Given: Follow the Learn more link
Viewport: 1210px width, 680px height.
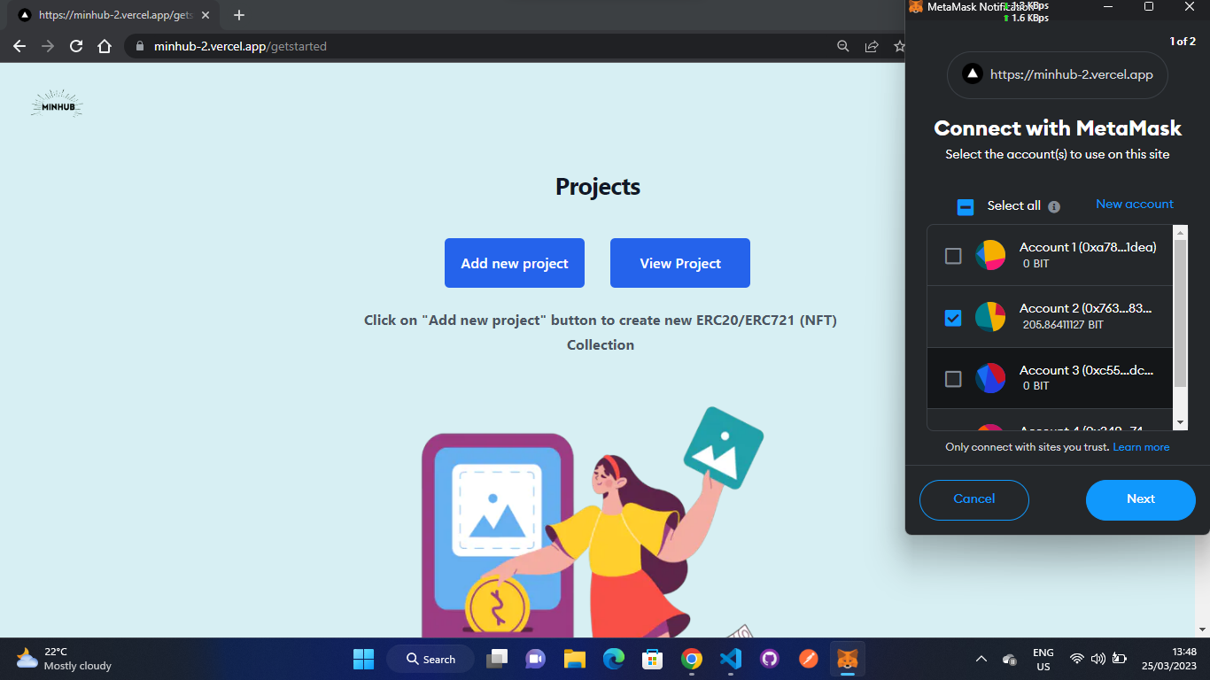Looking at the screenshot, I should coord(1141,446).
